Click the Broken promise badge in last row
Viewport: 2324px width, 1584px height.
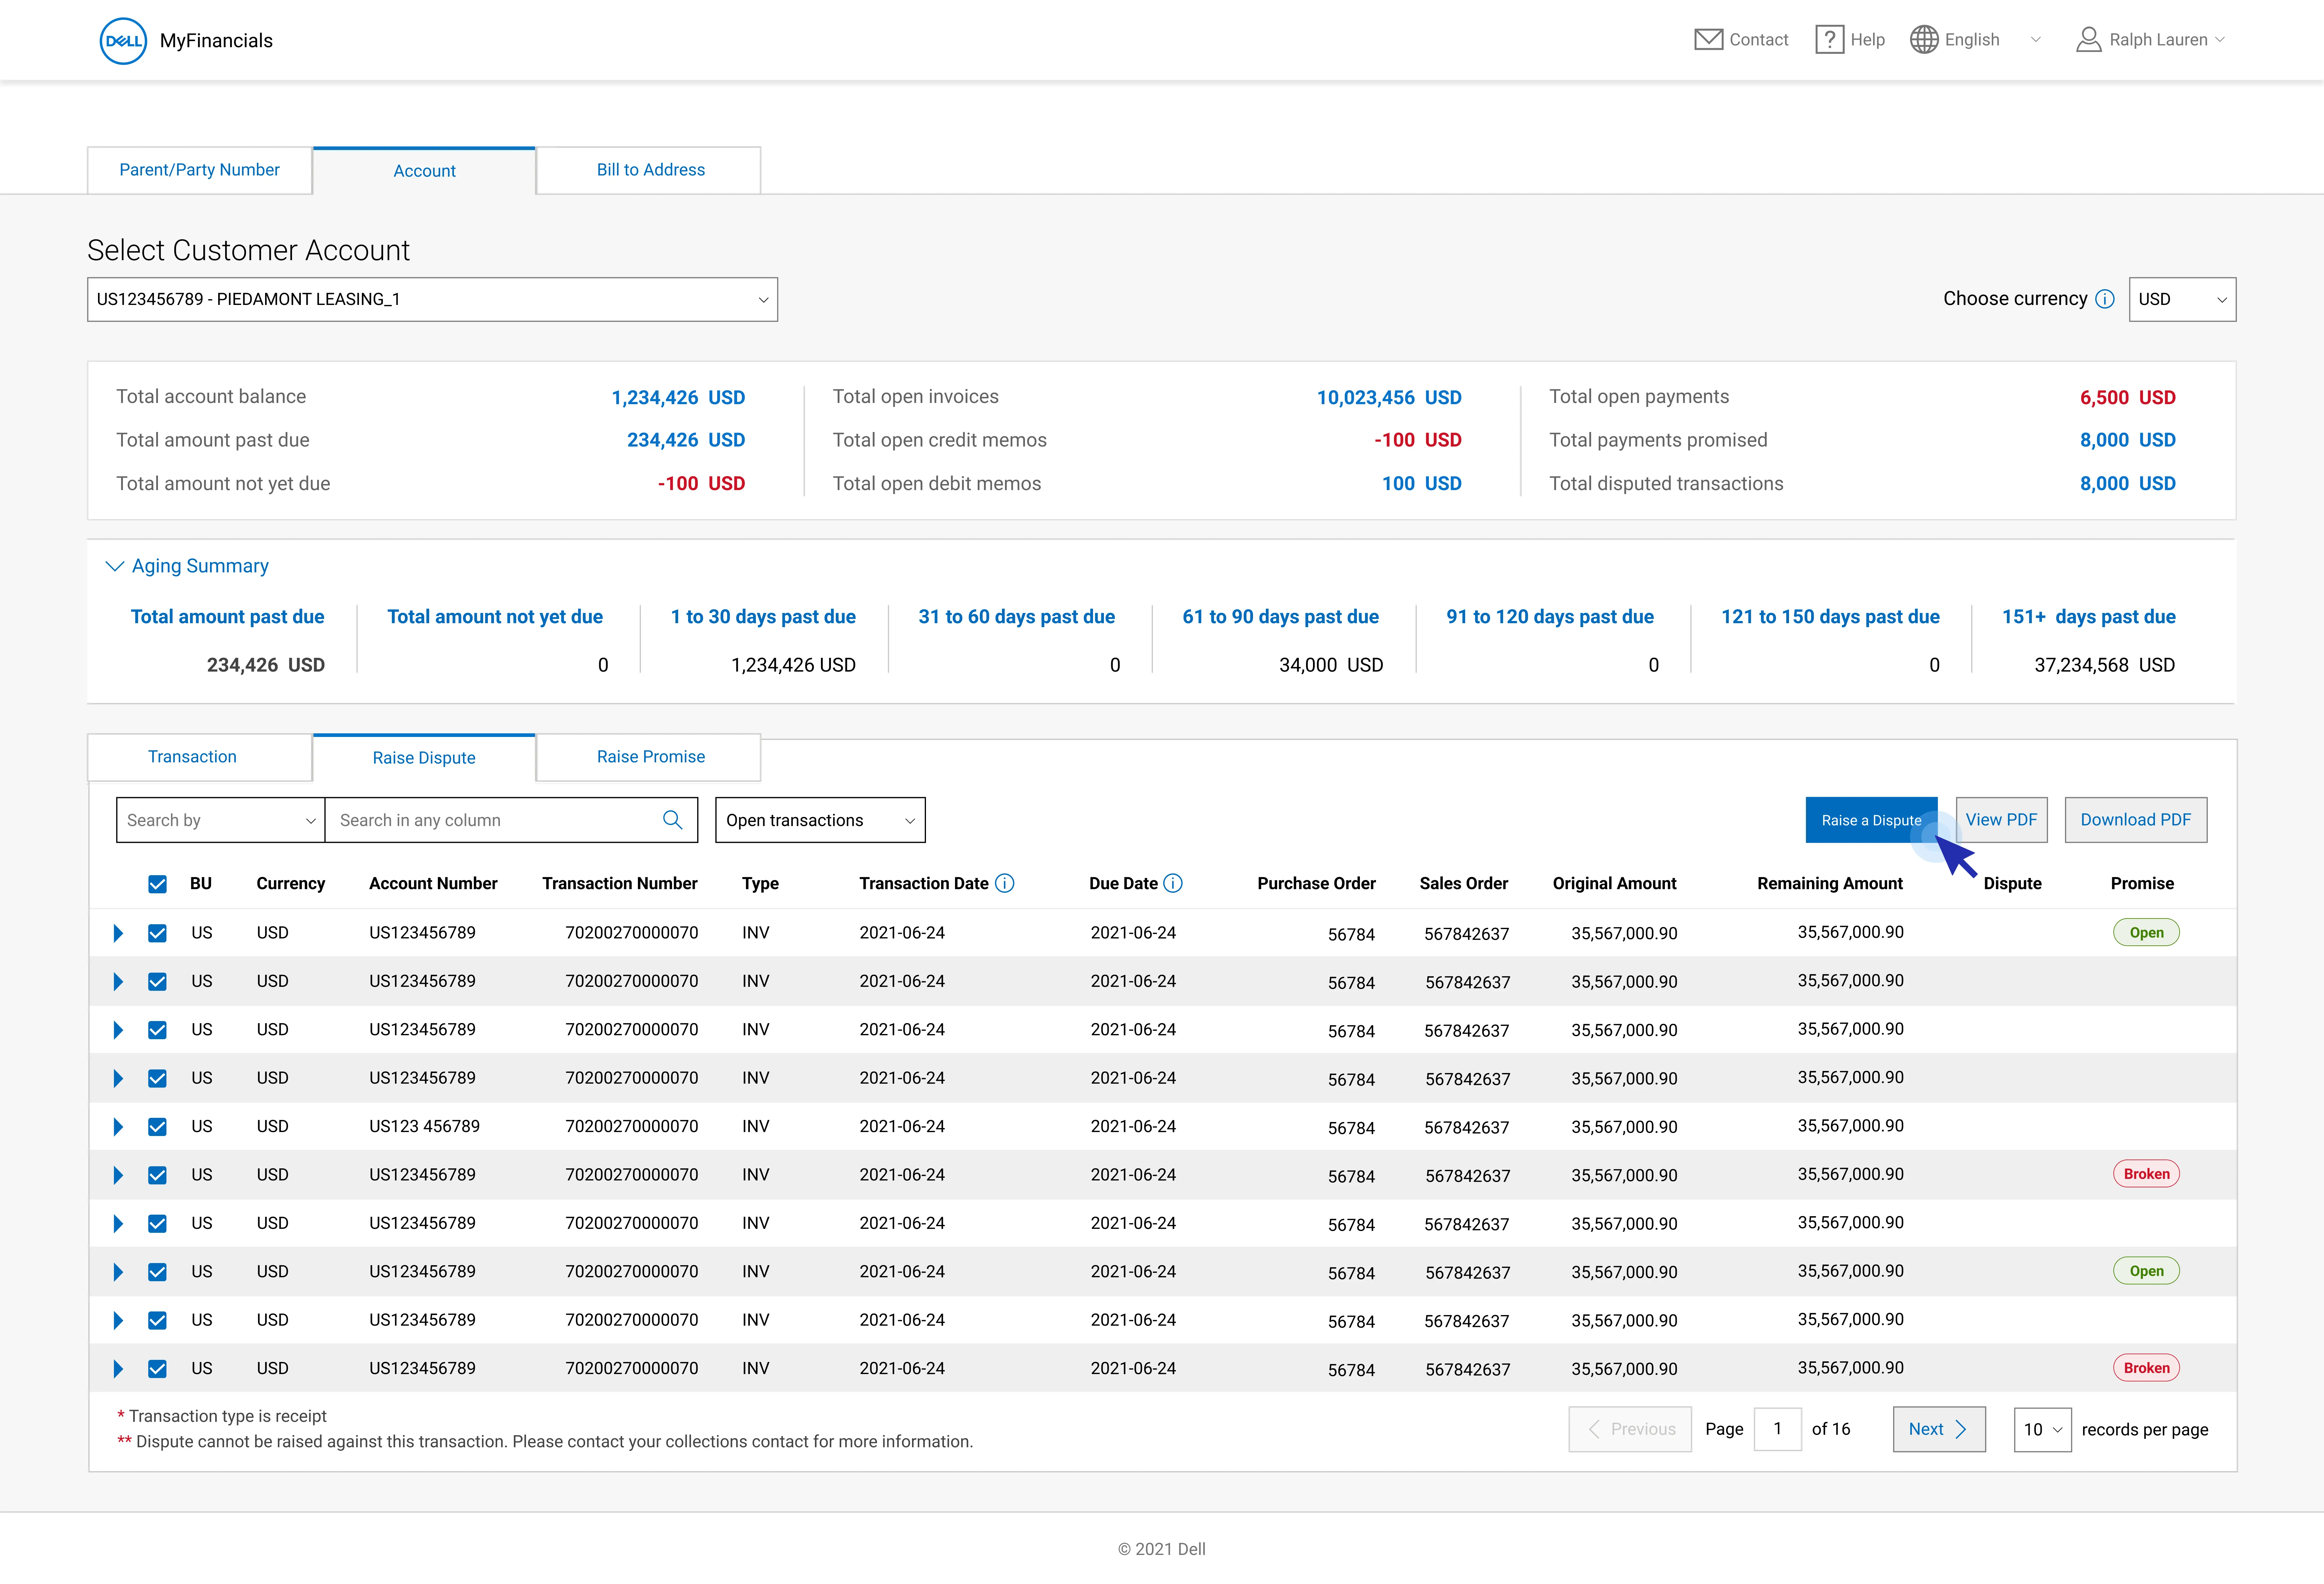coord(2146,1368)
